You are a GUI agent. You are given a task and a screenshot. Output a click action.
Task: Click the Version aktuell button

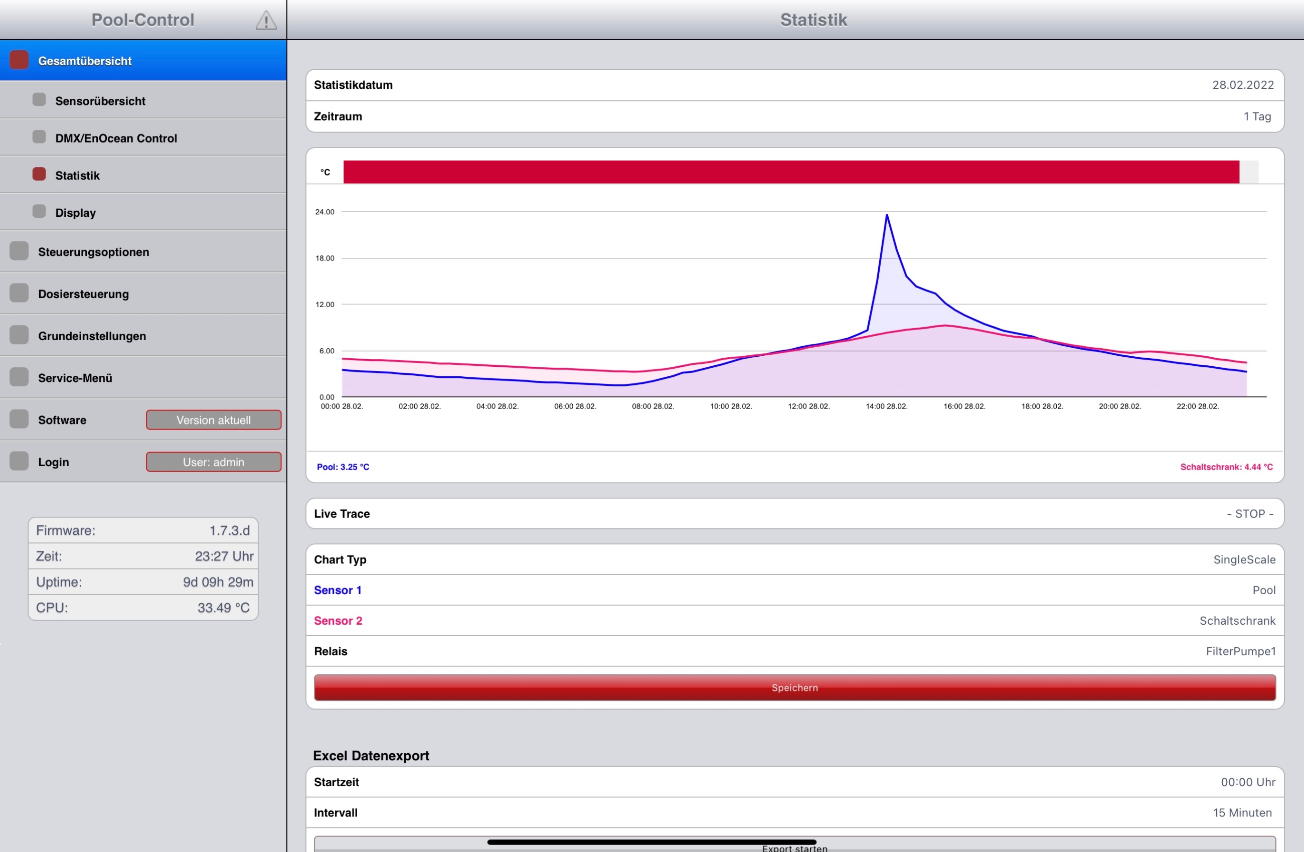tap(214, 420)
